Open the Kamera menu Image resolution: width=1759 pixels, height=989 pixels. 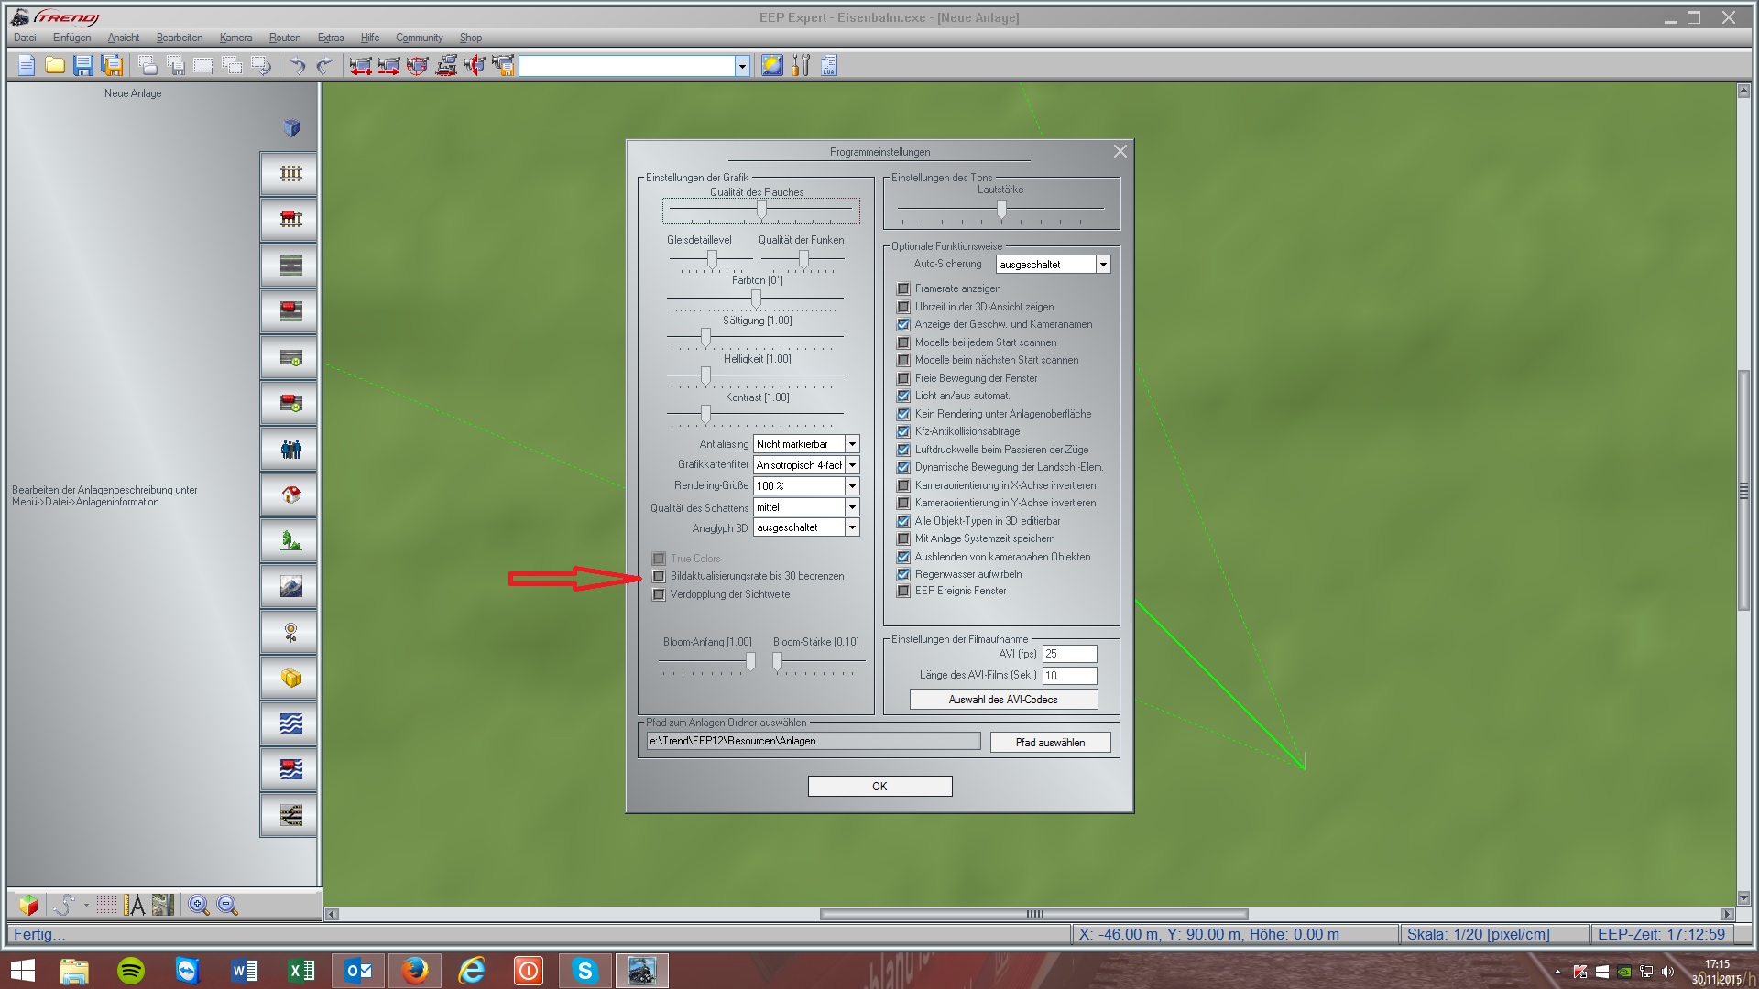click(235, 38)
